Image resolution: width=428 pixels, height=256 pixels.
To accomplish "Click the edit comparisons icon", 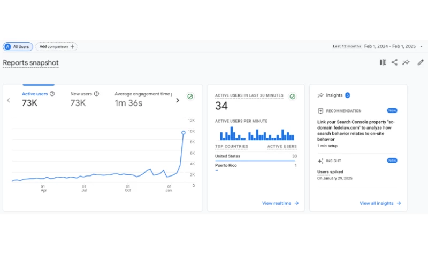I will pos(383,62).
